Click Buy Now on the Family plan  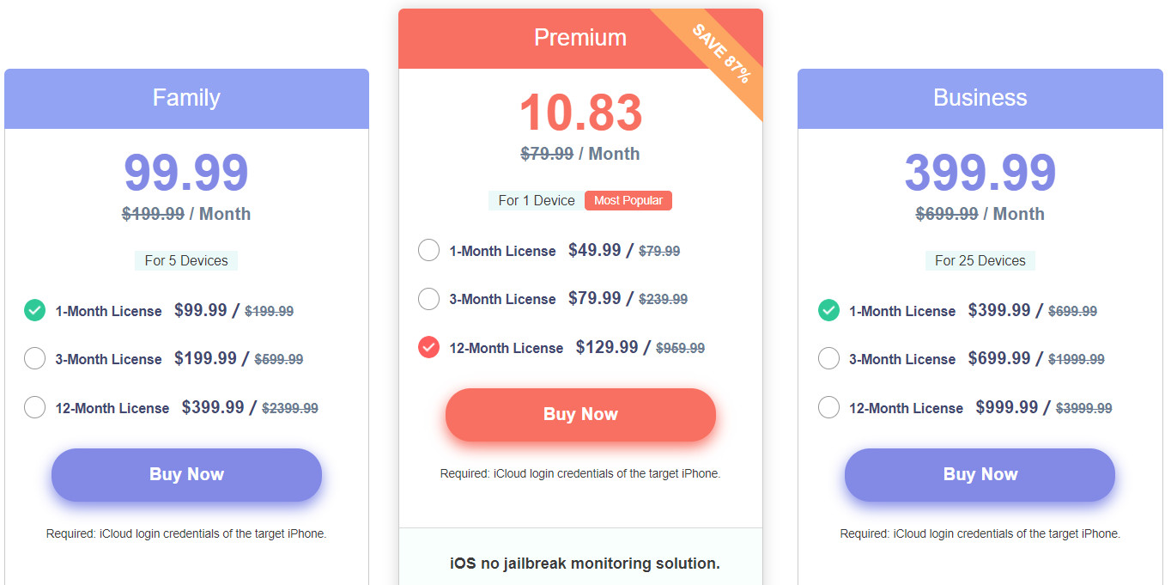click(x=185, y=474)
